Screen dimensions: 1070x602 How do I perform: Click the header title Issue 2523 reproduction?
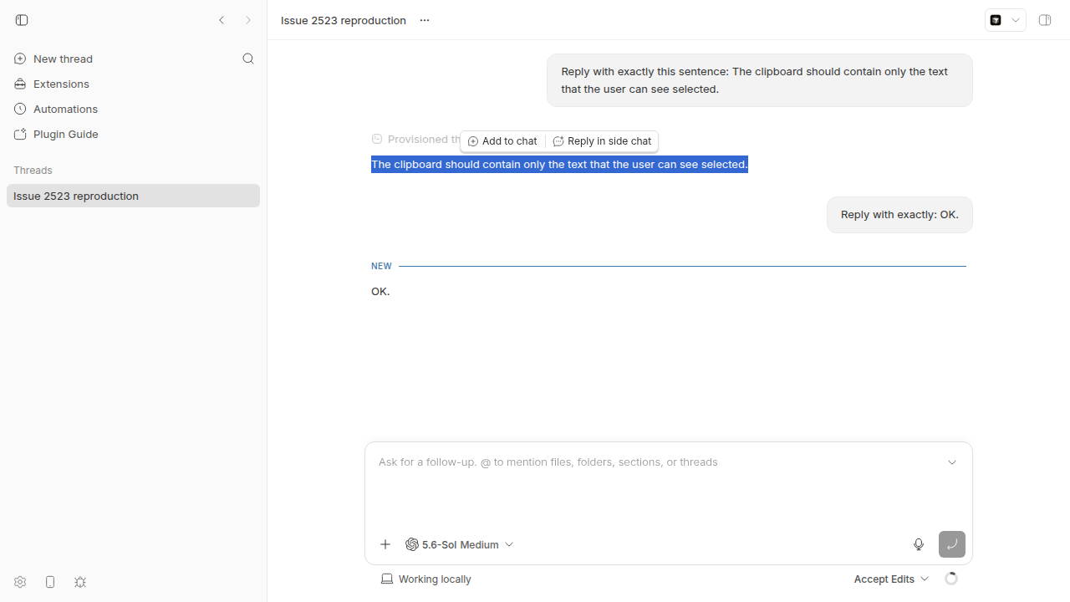tap(344, 20)
